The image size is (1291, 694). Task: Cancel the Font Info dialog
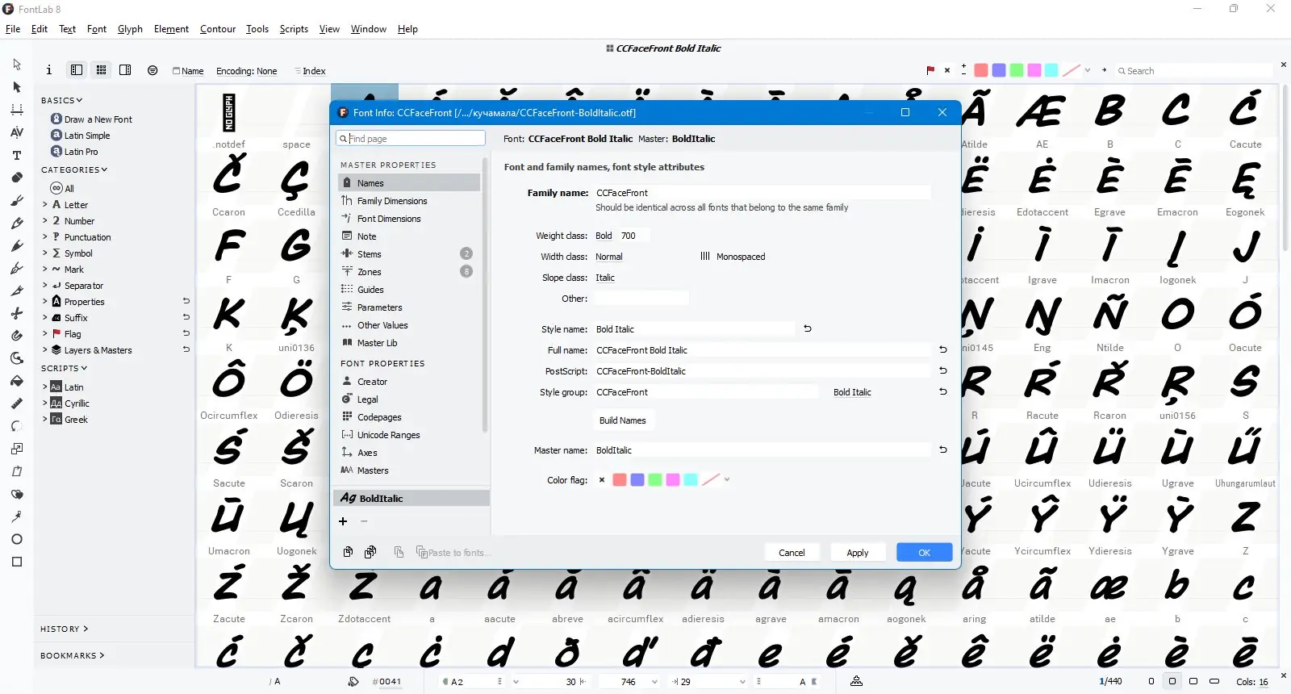pos(792,553)
